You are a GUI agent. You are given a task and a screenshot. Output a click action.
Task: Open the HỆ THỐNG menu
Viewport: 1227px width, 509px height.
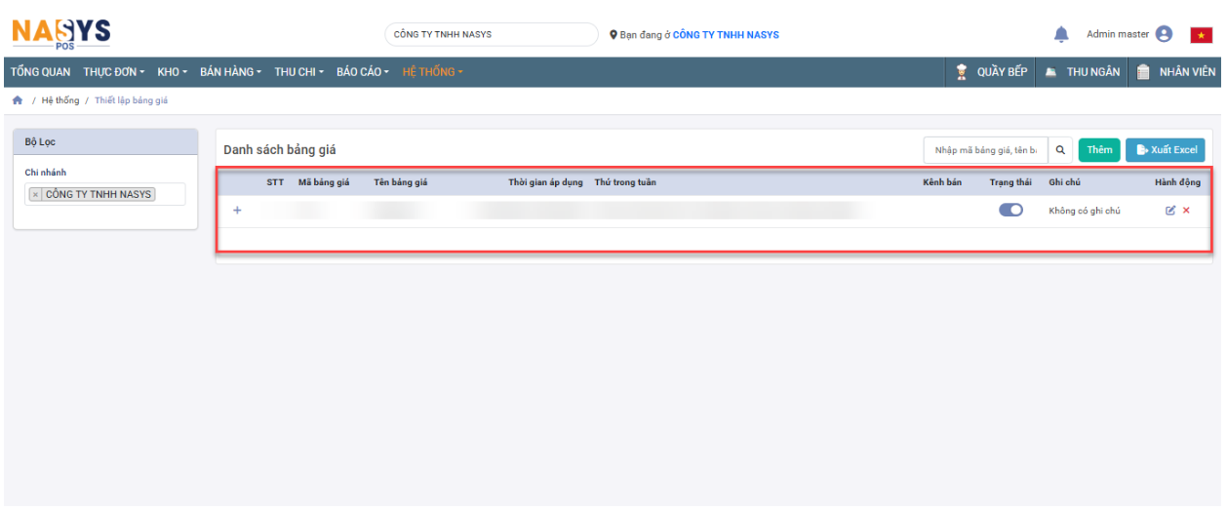point(432,72)
